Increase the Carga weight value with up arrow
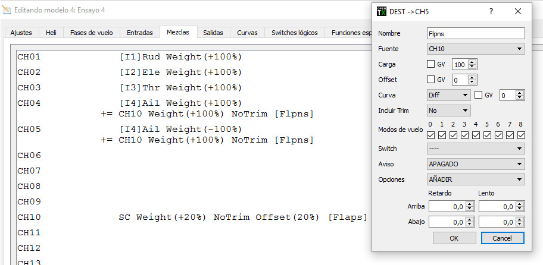Screen dimensions: 543x265 point(473,62)
